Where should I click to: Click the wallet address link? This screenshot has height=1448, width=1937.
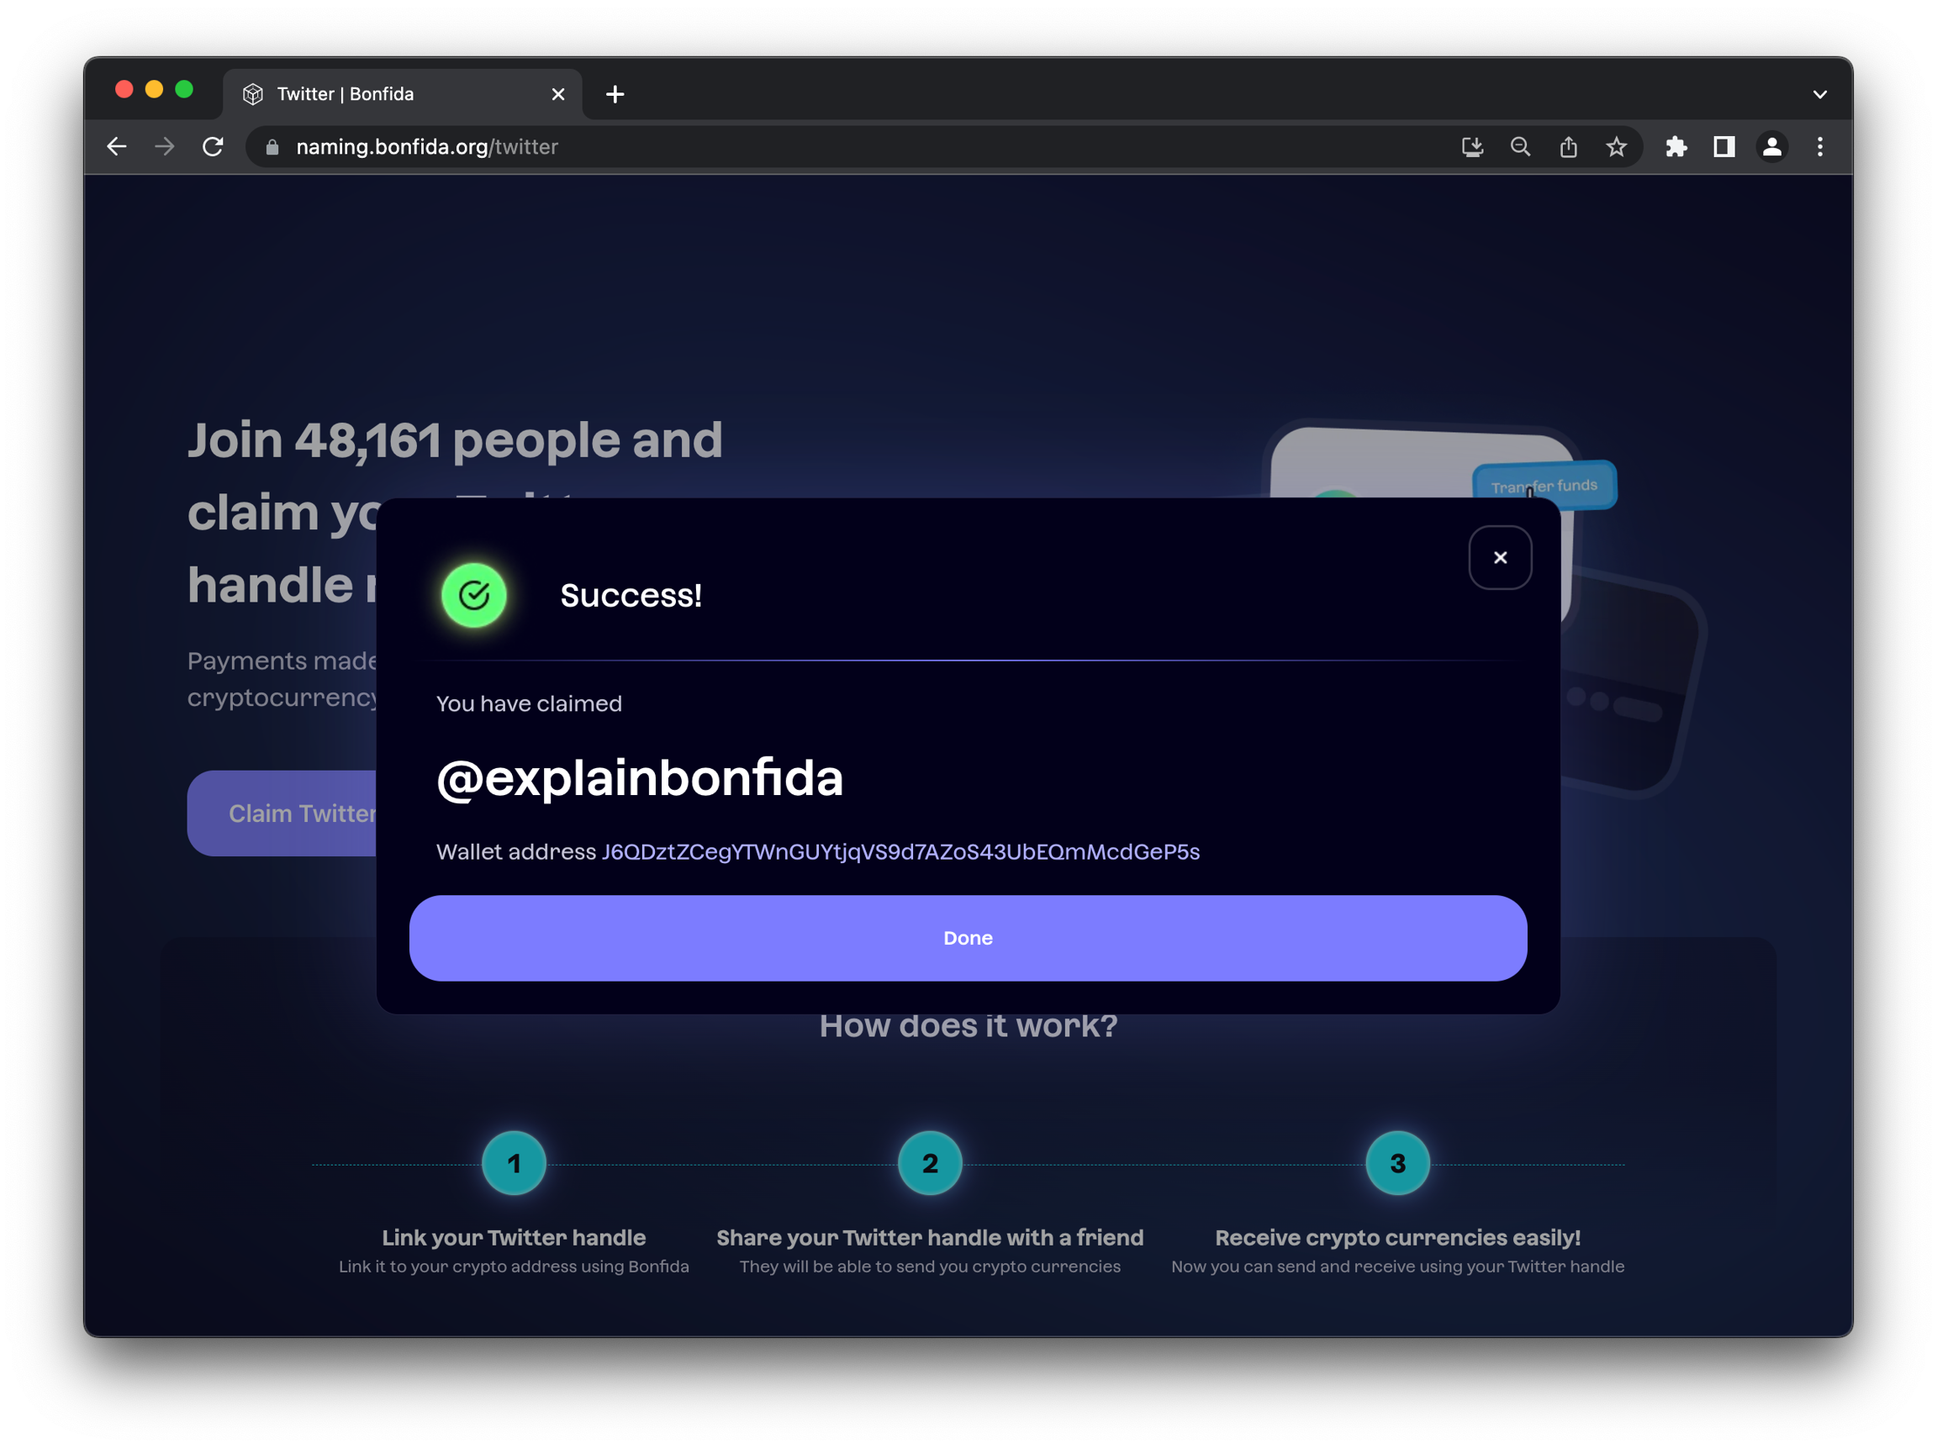click(900, 852)
